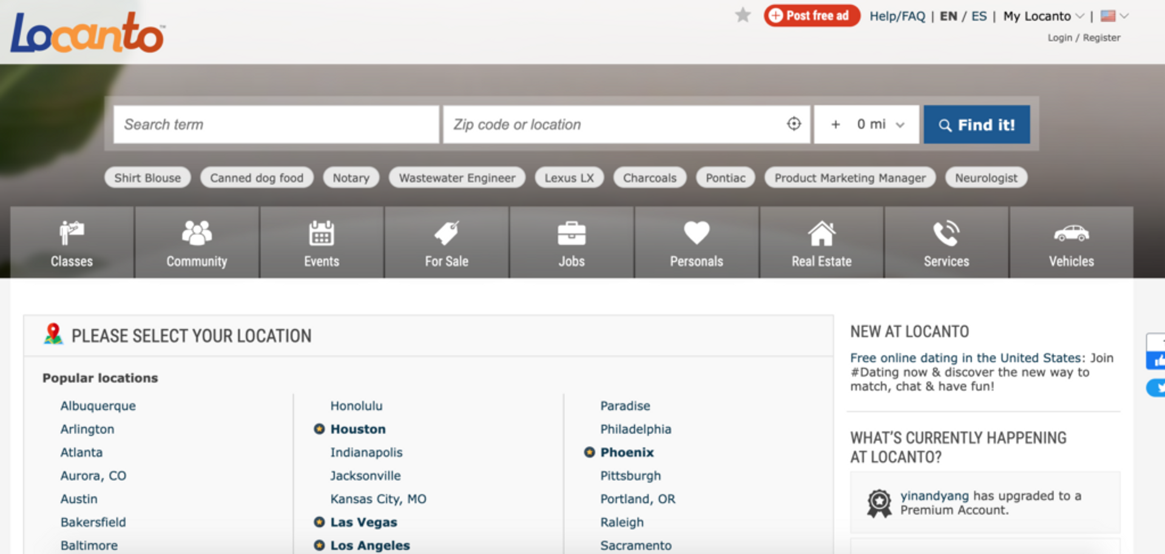Open the For Sale tag icon
The image size is (1165, 554).
[x=447, y=234]
